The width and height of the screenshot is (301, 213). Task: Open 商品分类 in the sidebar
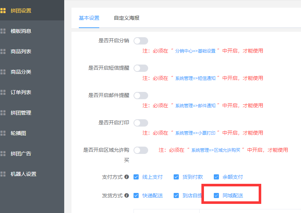(x=21, y=72)
